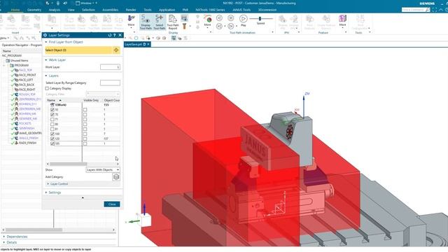Click the Play tool path animation button
Image resolution: width=448 pixels, height=252 pixels.
tap(243, 19)
